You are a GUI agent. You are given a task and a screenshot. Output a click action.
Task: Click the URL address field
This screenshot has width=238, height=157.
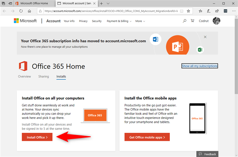111,11
